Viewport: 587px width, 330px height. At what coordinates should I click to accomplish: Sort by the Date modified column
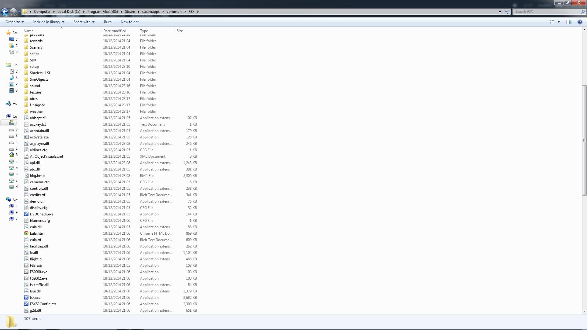pyautogui.click(x=115, y=31)
